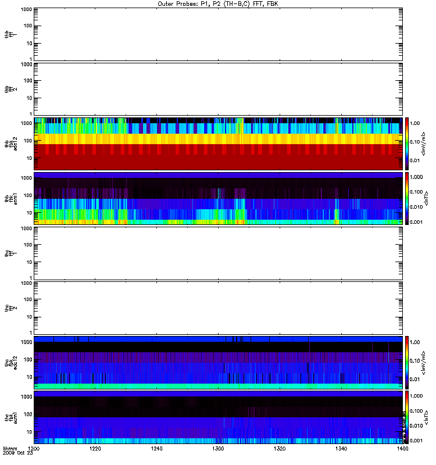Click the thc fbk edc12 spectrogram panel
436x465 pixels.
tap(219, 362)
